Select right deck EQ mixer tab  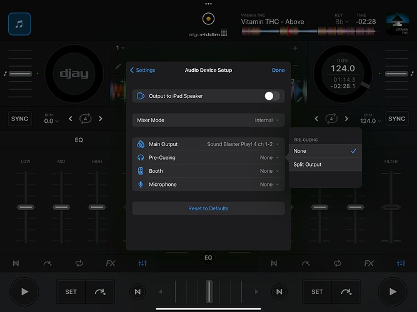coord(401,263)
